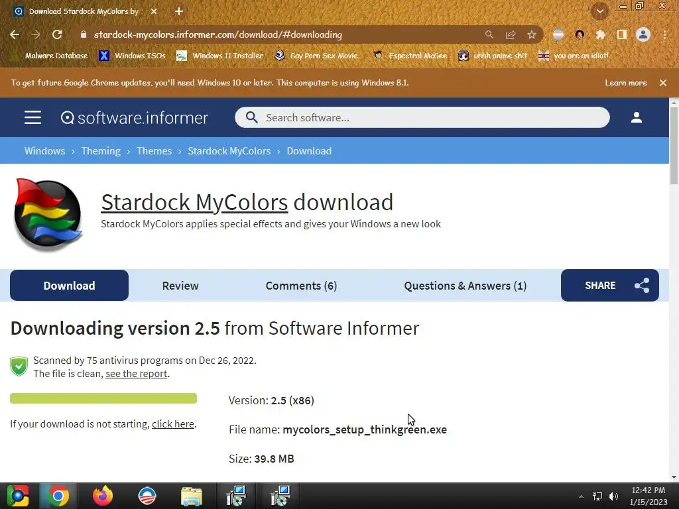Open File Explorer from the taskbar
Viewport: 679px width, 509px height.
(192, 496)
